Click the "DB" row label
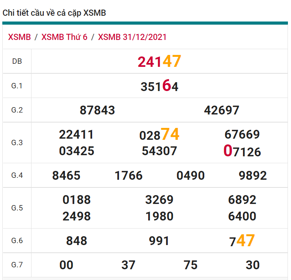 click(17, 61)
